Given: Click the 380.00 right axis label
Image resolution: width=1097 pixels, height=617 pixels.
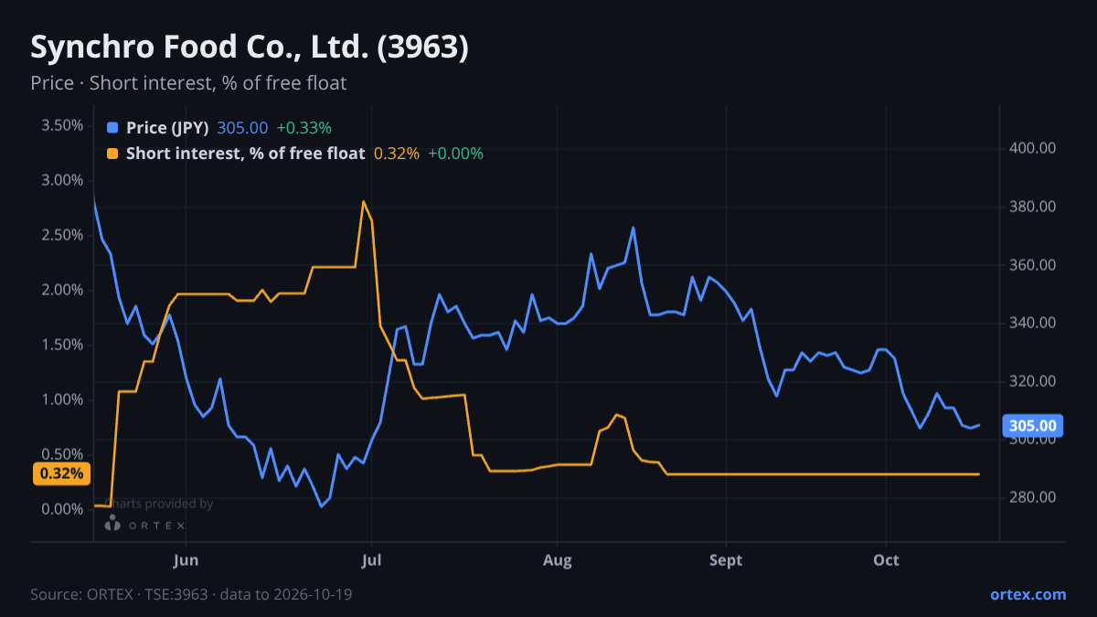Looking at the screenshot, I should point(1033,207).
